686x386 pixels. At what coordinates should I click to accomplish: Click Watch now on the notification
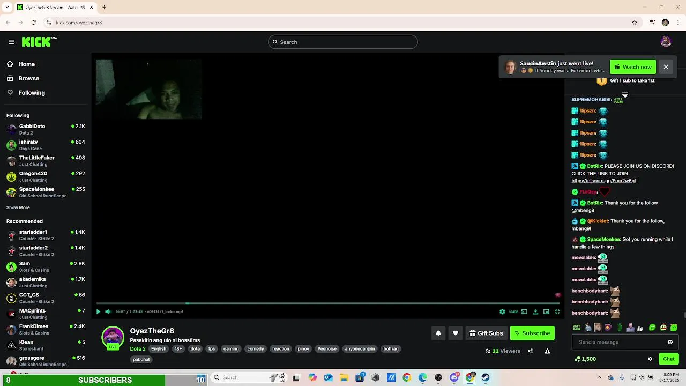coord(633,67)
